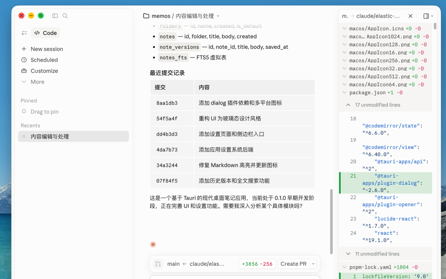The height and width of the screenshot is (279, 446).
Task: Toggle the left sidebar panel icon
Action: coord(55,16)
